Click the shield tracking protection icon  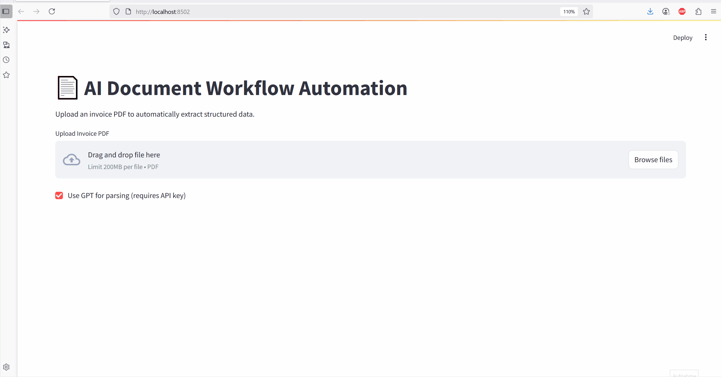pos(116,12)
